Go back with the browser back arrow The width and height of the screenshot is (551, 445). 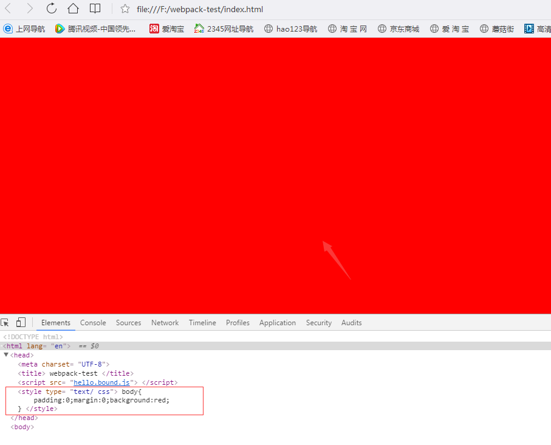pyautogui.click(x=8, y=9)
